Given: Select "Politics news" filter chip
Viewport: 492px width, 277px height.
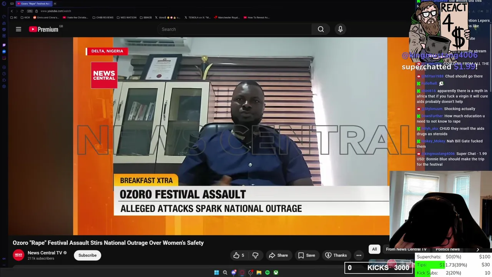Looking at the screenshot, I should [447, 249].
